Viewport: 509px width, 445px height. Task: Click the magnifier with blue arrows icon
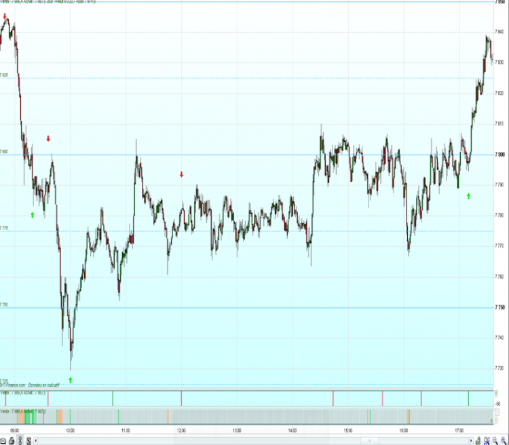(487, 441)
